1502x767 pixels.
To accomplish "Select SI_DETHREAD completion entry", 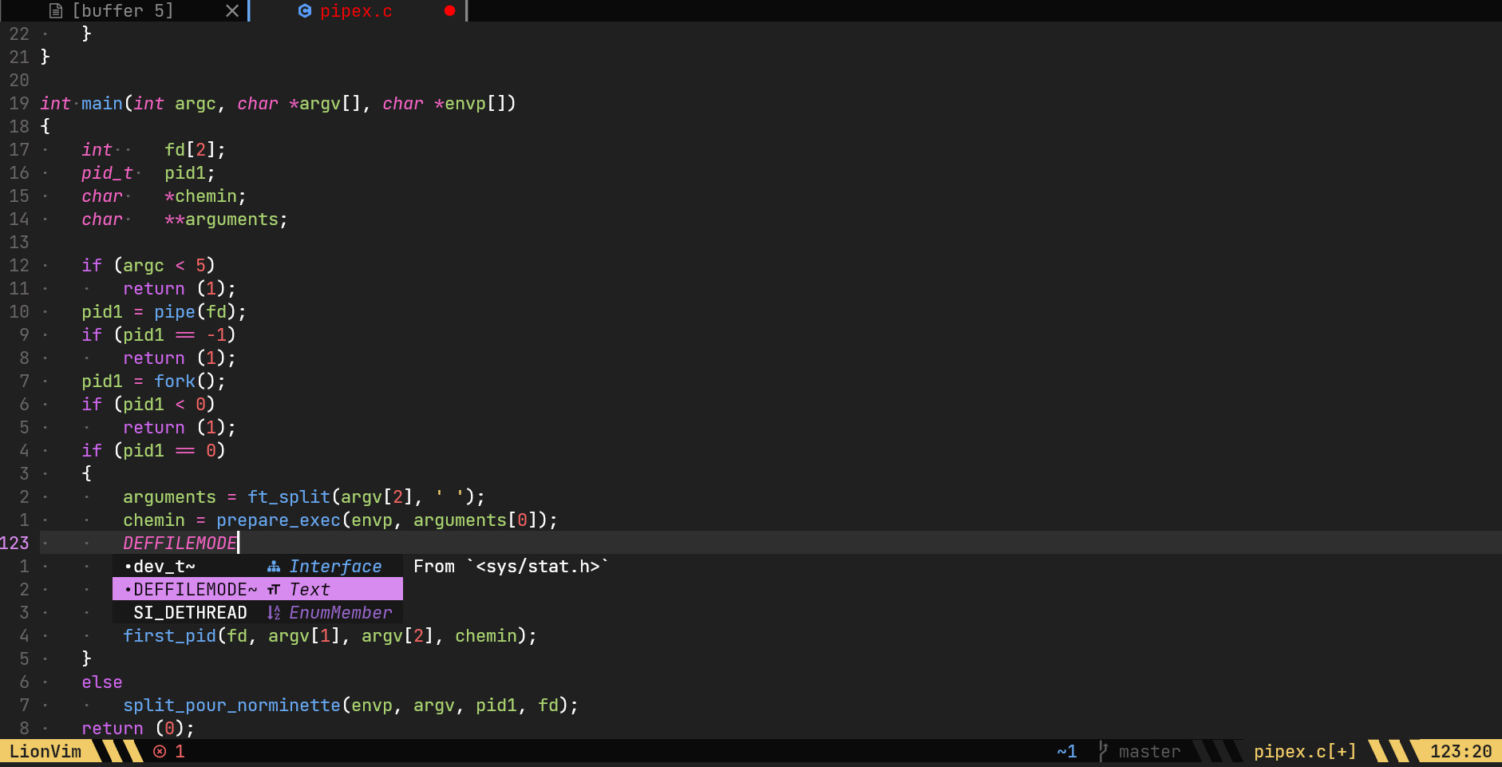I will coord(257,613).
